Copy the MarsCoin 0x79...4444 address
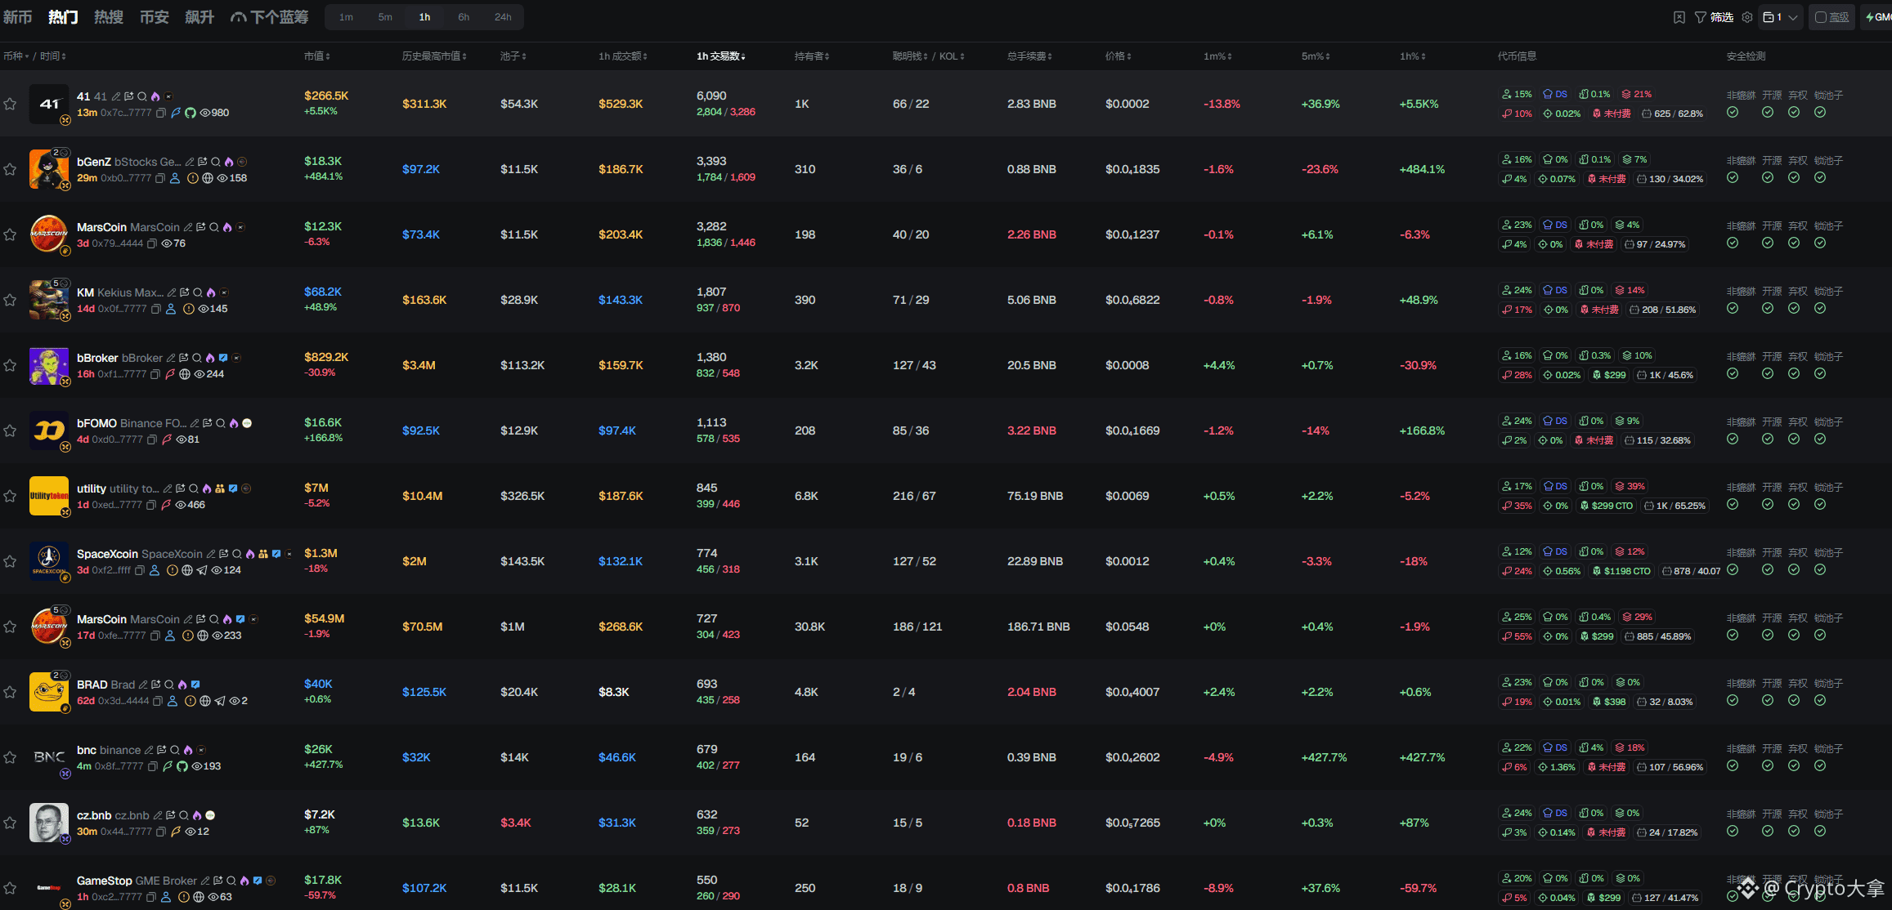The height and width of the screenshot is (910, 1892). click(151, 243)
